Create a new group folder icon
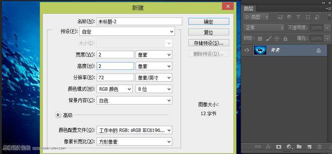Viewport: 332px width, 154px height. pos(299,146)
